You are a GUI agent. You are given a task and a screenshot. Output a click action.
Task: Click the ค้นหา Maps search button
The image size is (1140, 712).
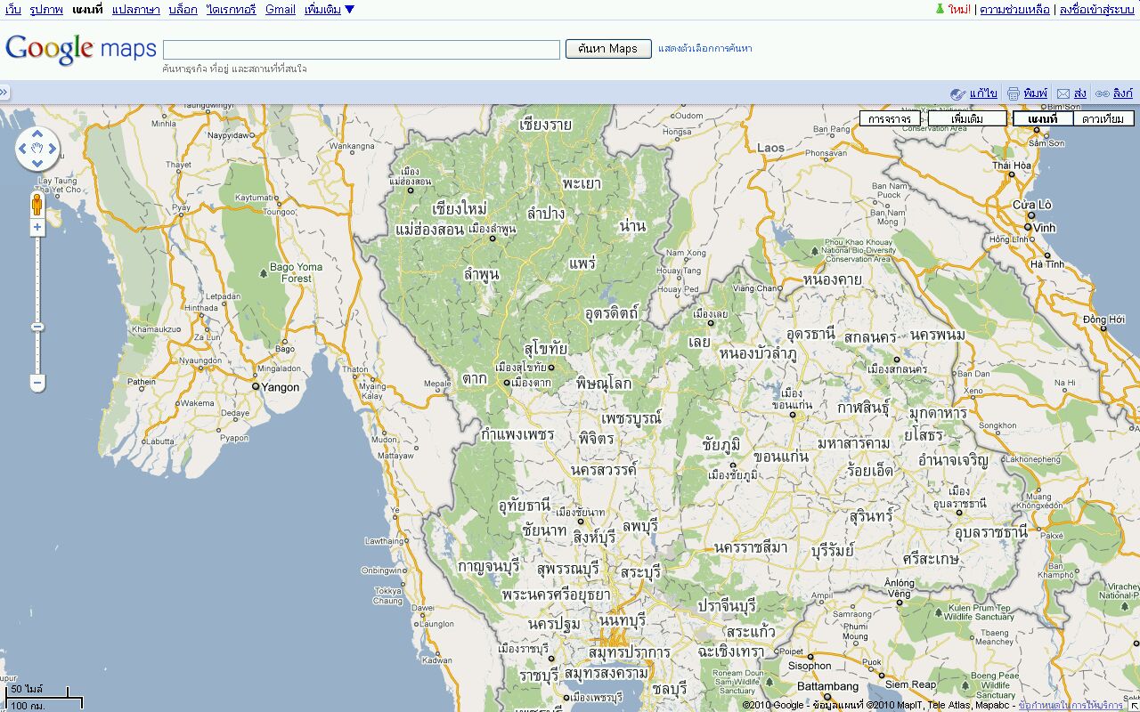pos(608,49)
